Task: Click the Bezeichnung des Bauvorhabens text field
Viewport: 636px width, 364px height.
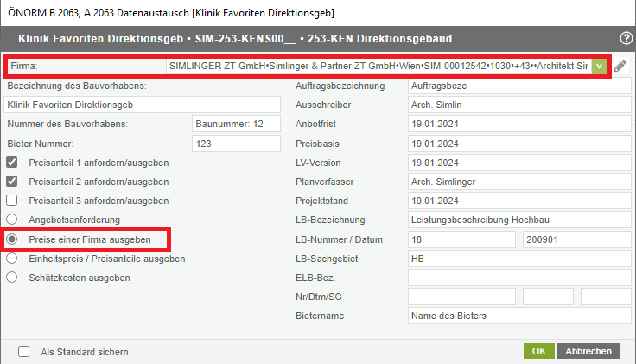Action: click(x=143, y=105)
